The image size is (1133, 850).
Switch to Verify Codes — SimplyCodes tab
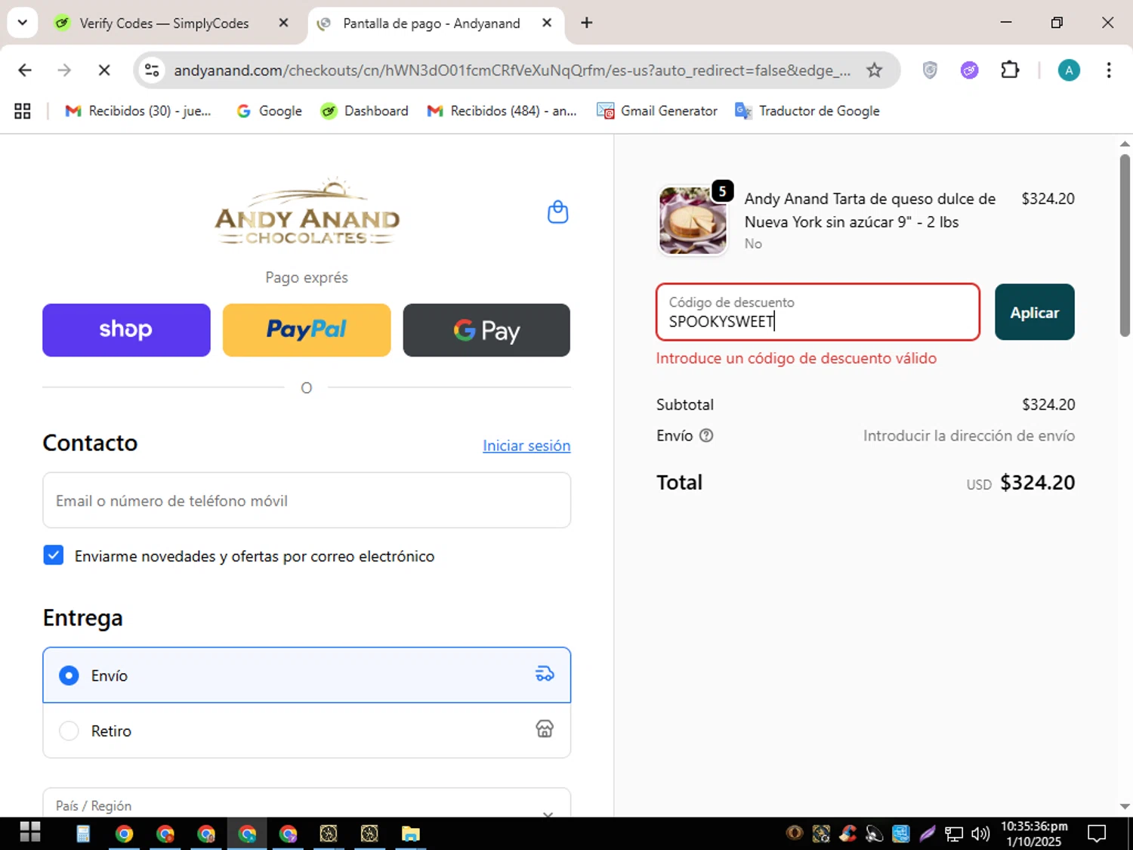point(172,23)
